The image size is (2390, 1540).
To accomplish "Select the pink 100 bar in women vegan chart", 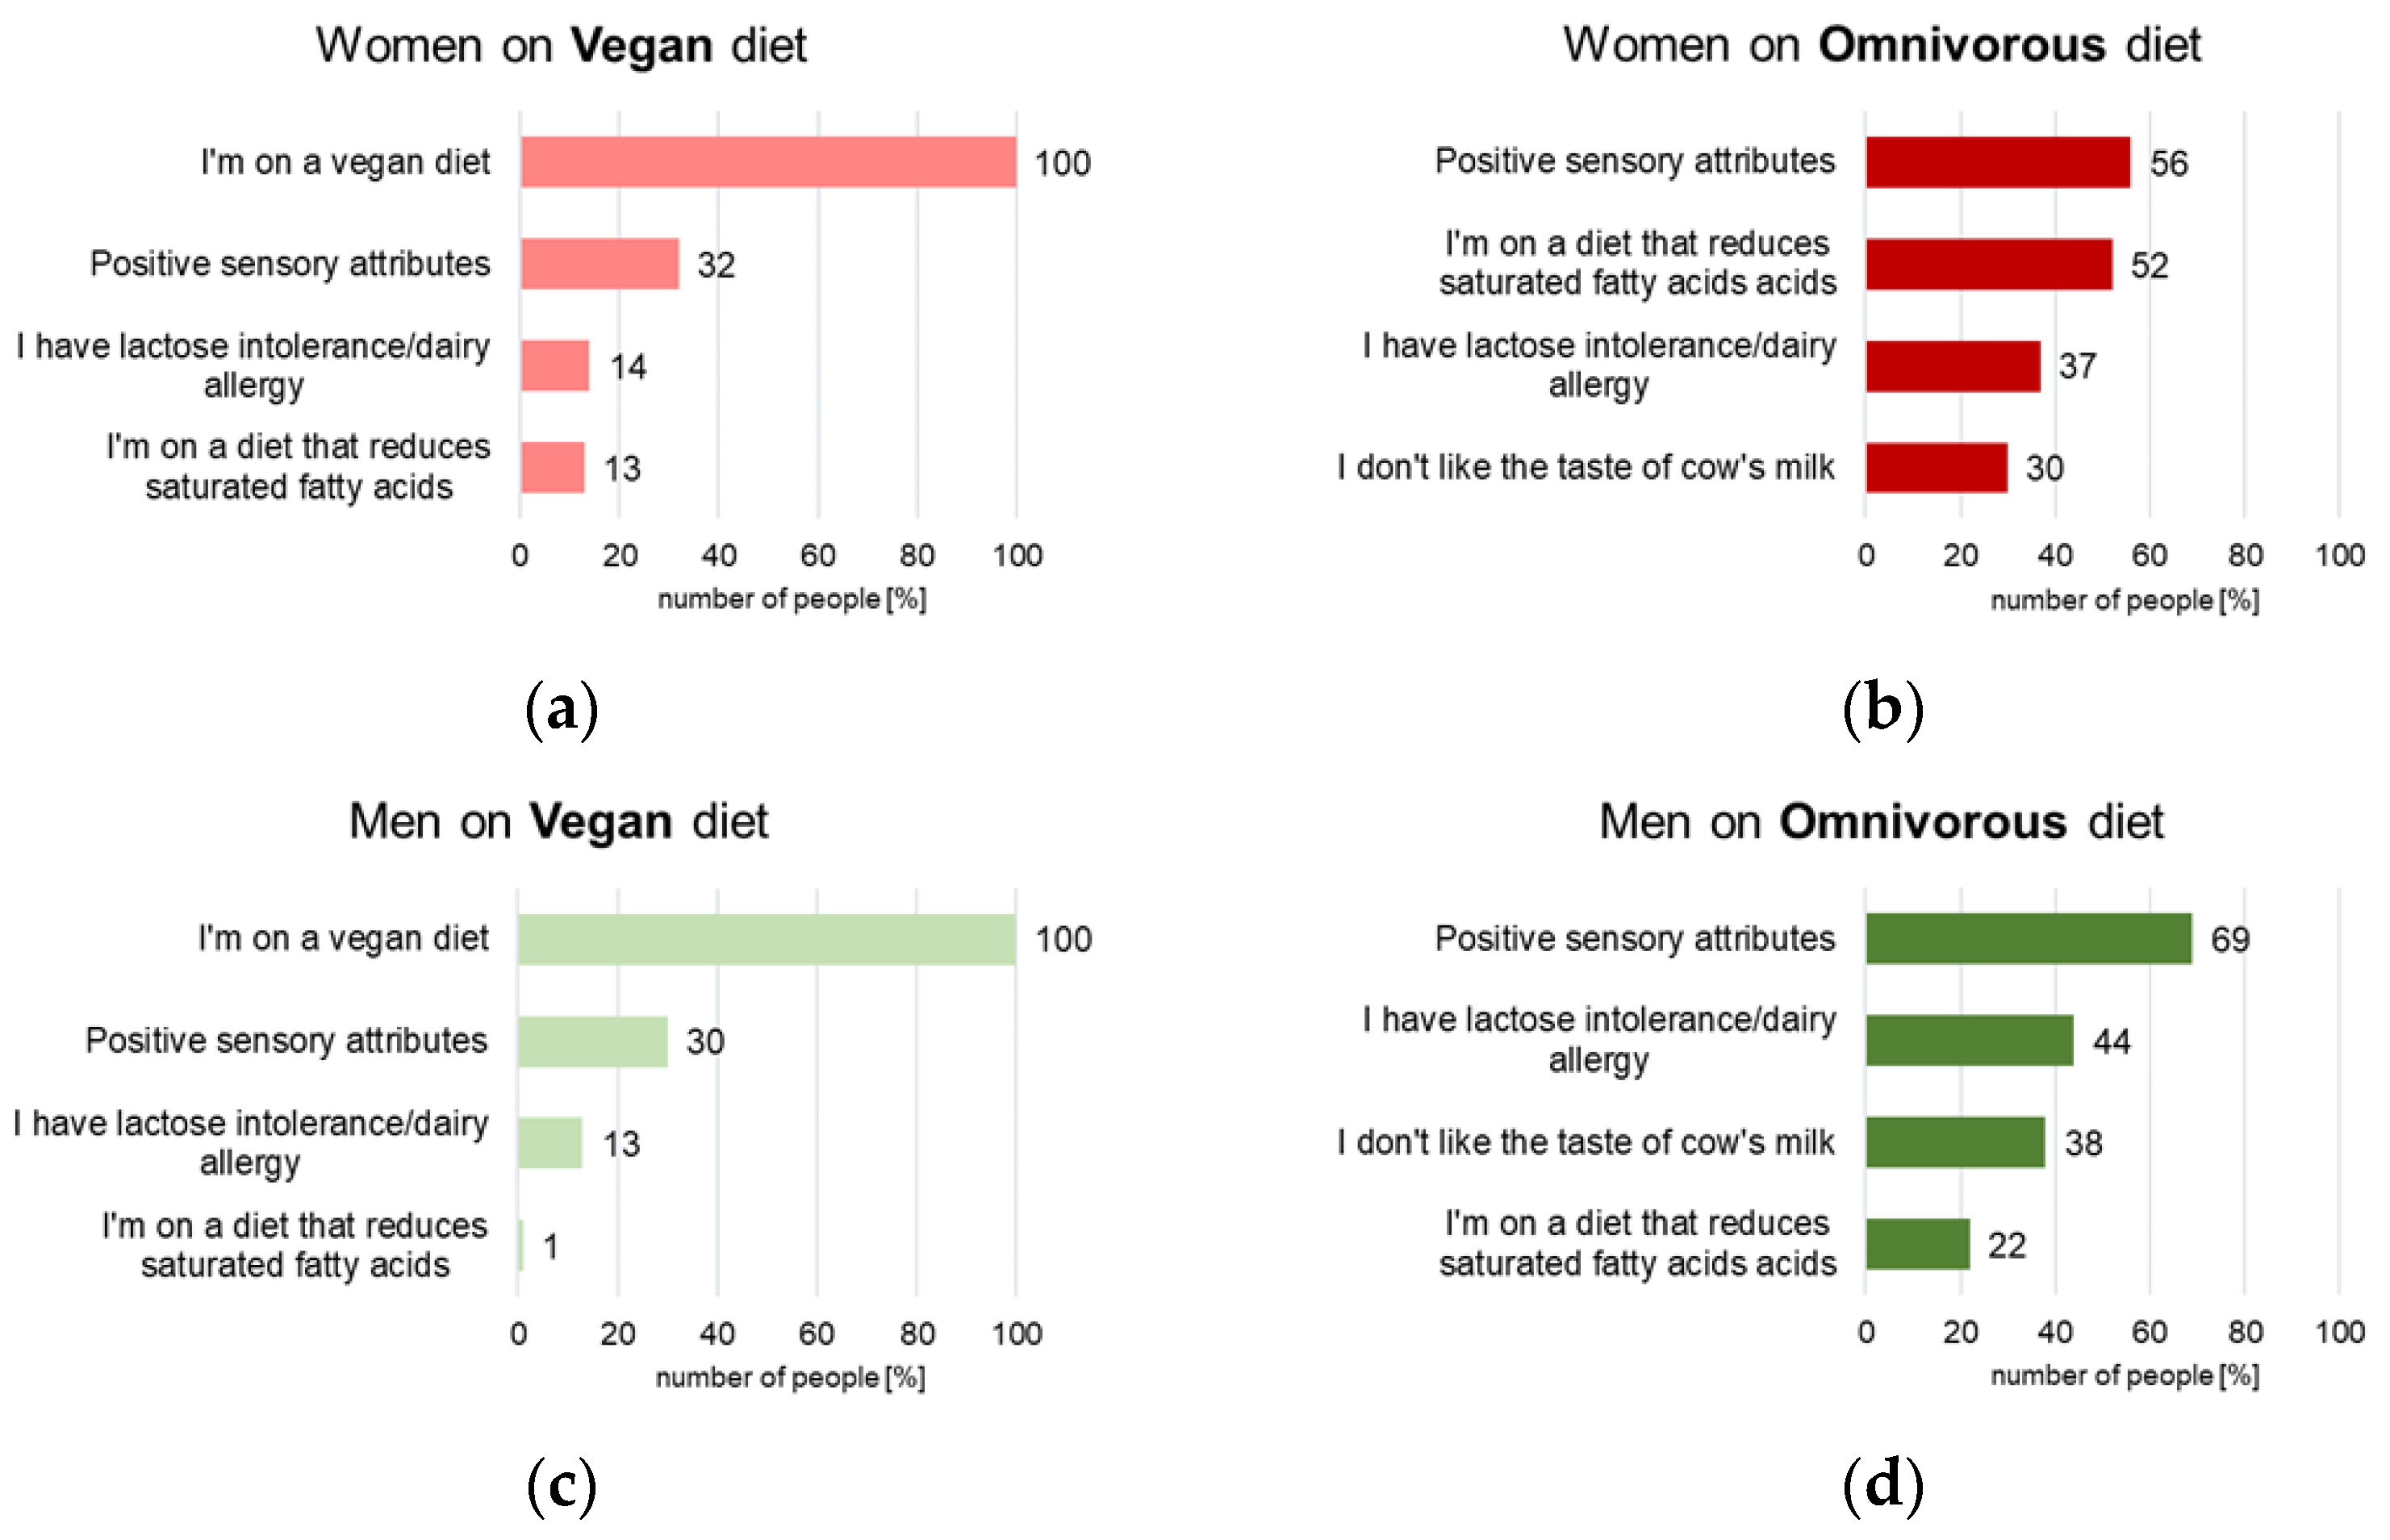I will 767,162.
